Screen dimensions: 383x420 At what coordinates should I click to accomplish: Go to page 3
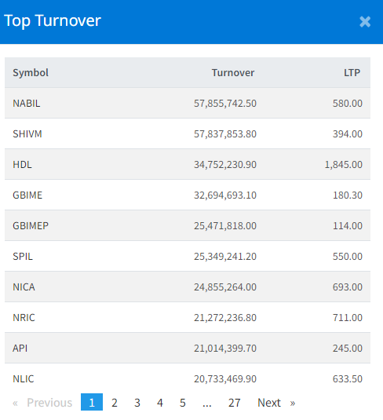pos(137,402)
